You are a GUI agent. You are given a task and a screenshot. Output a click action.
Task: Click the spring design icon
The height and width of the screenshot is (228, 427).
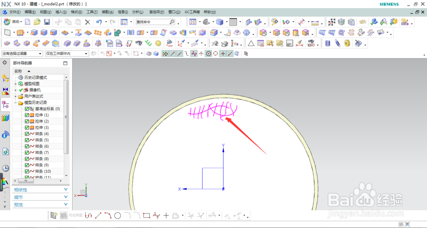pos(337,43)
